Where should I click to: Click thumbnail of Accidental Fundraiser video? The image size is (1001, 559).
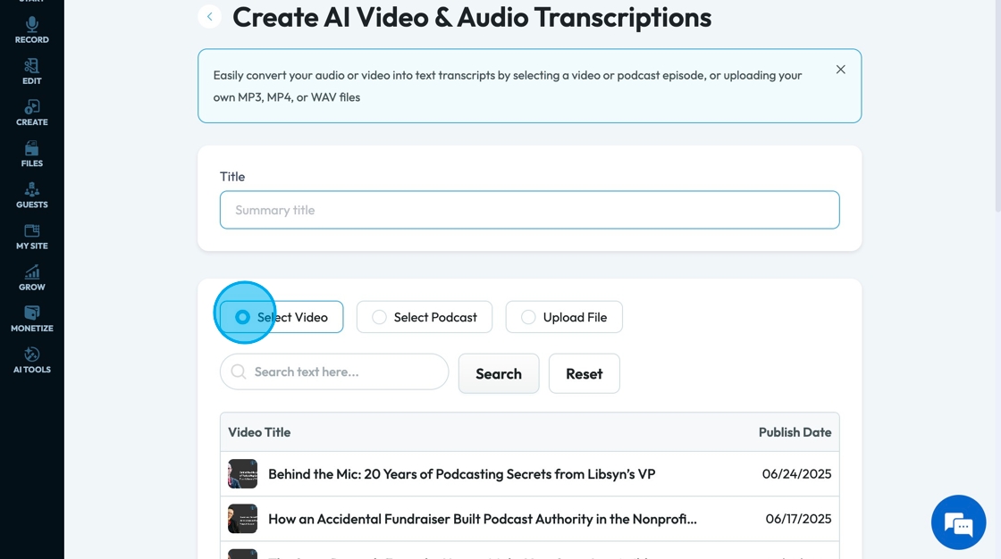click(x=242, y=519)
